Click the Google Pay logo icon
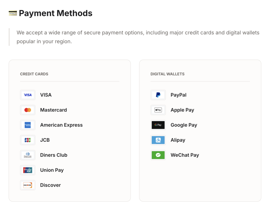 point(158,125)
